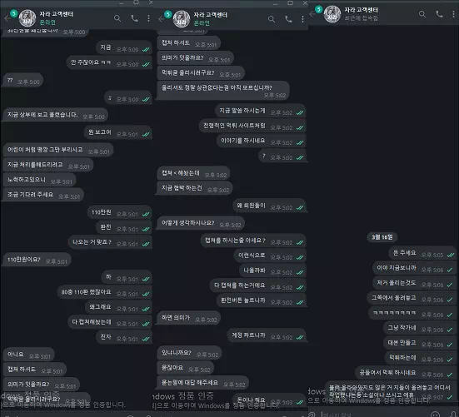Open emoji picker in right chat input
This screenshot has width=459, height=417.
tap(436, 414)
